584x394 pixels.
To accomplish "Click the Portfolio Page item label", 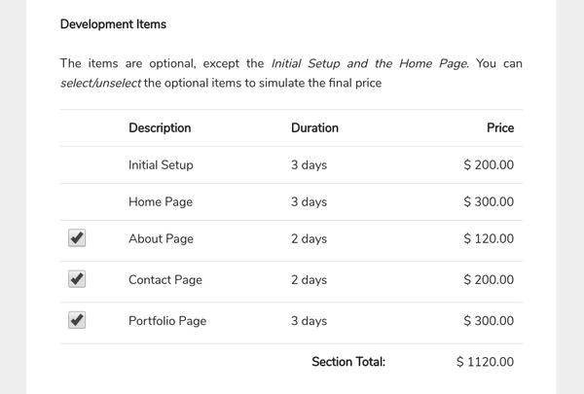I will [167, 321].
